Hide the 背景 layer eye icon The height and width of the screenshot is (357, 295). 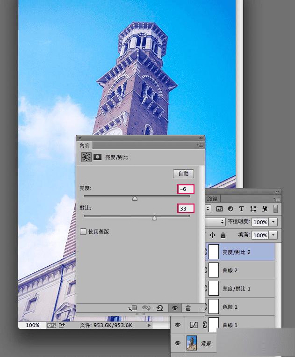tap(178, 343)
